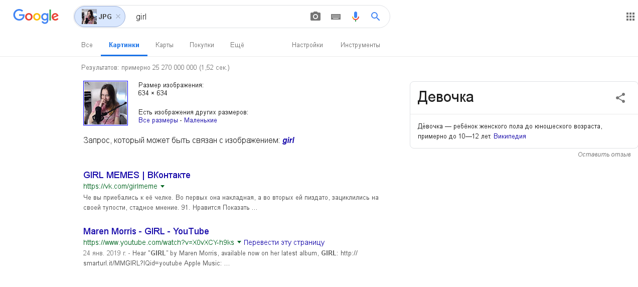
Task: Open 'GIRL MEMES | ВКонтакте' result
Action: (x=137, y=175)
